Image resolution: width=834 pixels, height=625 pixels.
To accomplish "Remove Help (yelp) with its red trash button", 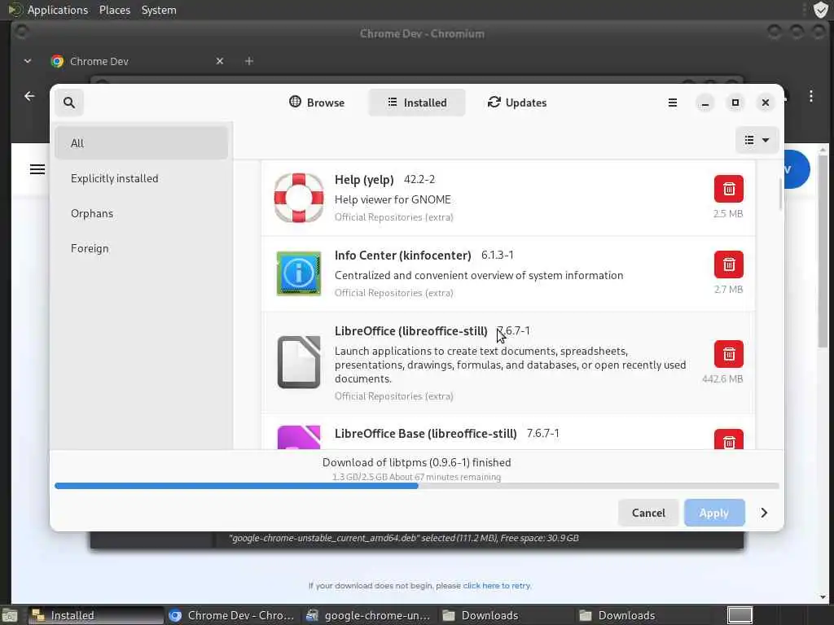I will tap(729, 189).
